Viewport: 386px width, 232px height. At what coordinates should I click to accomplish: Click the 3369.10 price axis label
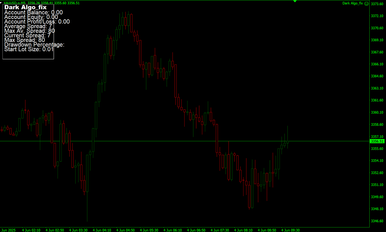tap(377, 40)
